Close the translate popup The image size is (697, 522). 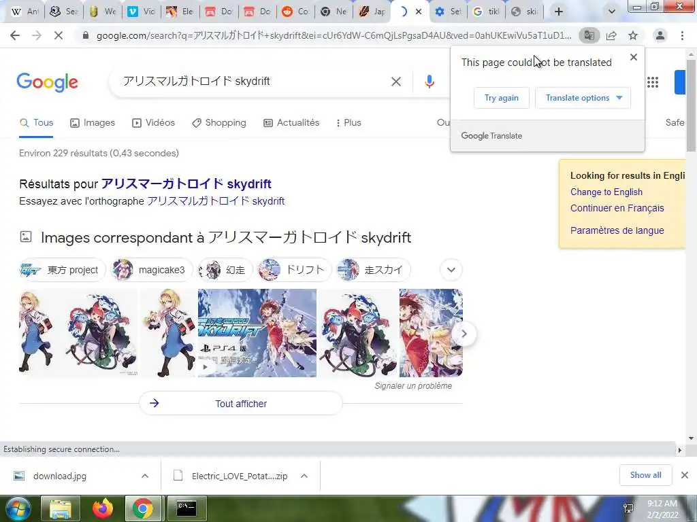tap(634, 57)
